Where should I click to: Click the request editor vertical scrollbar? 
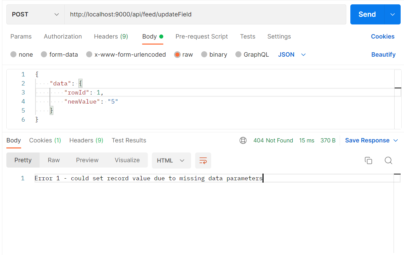pos(398,99)
